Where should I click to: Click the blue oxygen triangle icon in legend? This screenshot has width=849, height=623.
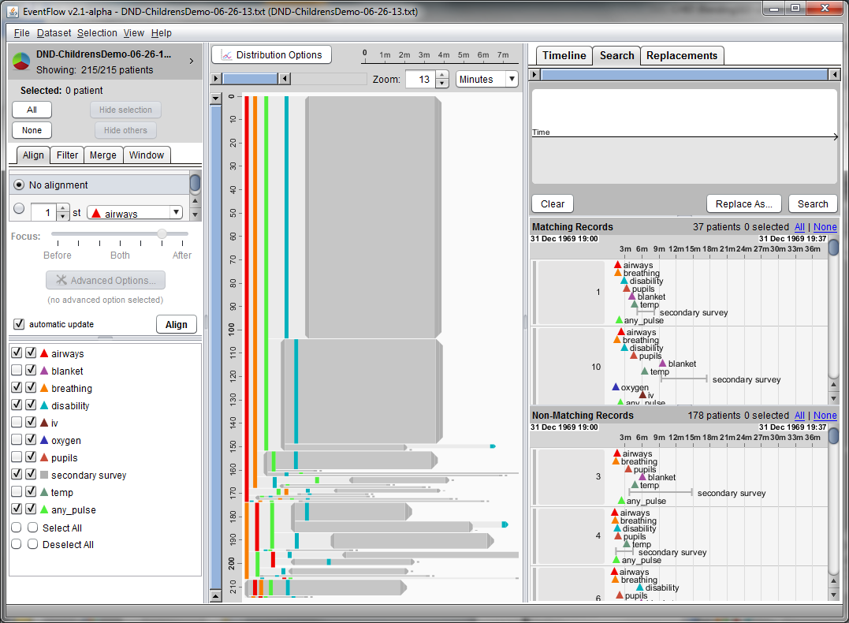pyautogui.click(x=44, y=441)
